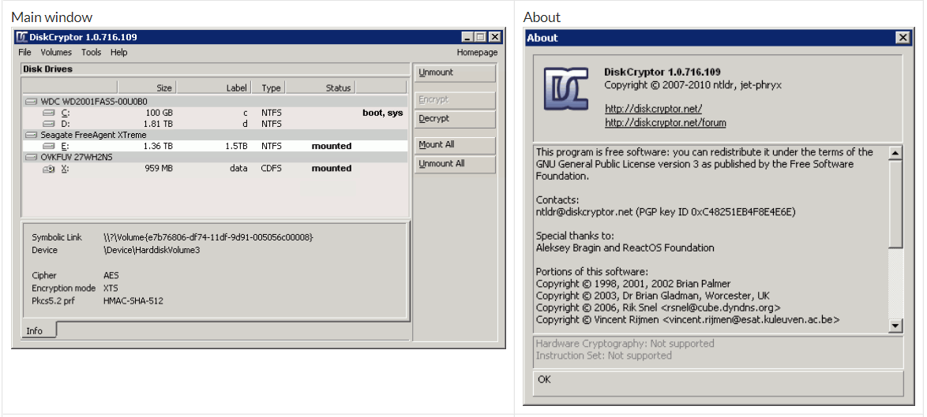927x417 pixels.
Task: Select the Seagate FreeAgent XTreme disk row
Action: coord(216,135)
